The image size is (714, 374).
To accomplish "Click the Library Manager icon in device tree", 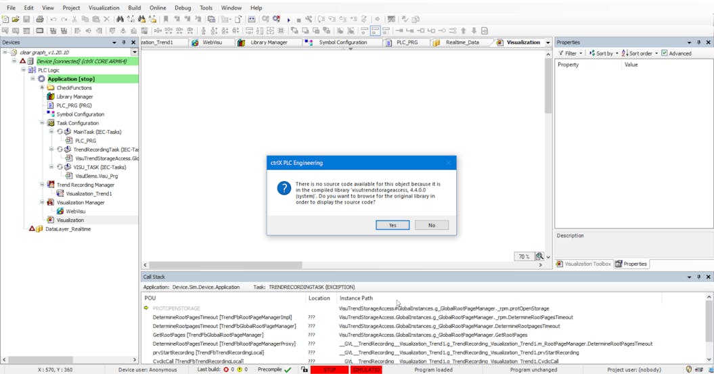I will point(51,97).
